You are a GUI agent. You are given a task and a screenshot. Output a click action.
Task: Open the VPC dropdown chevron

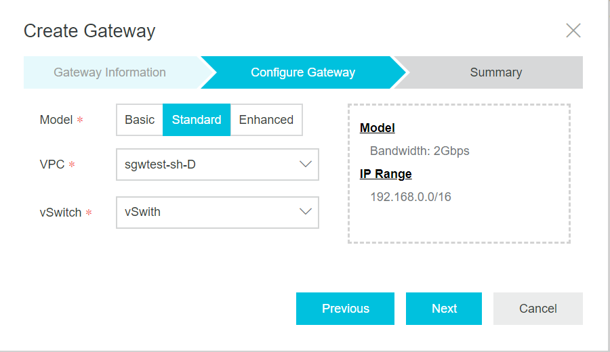tap(306, 164)
